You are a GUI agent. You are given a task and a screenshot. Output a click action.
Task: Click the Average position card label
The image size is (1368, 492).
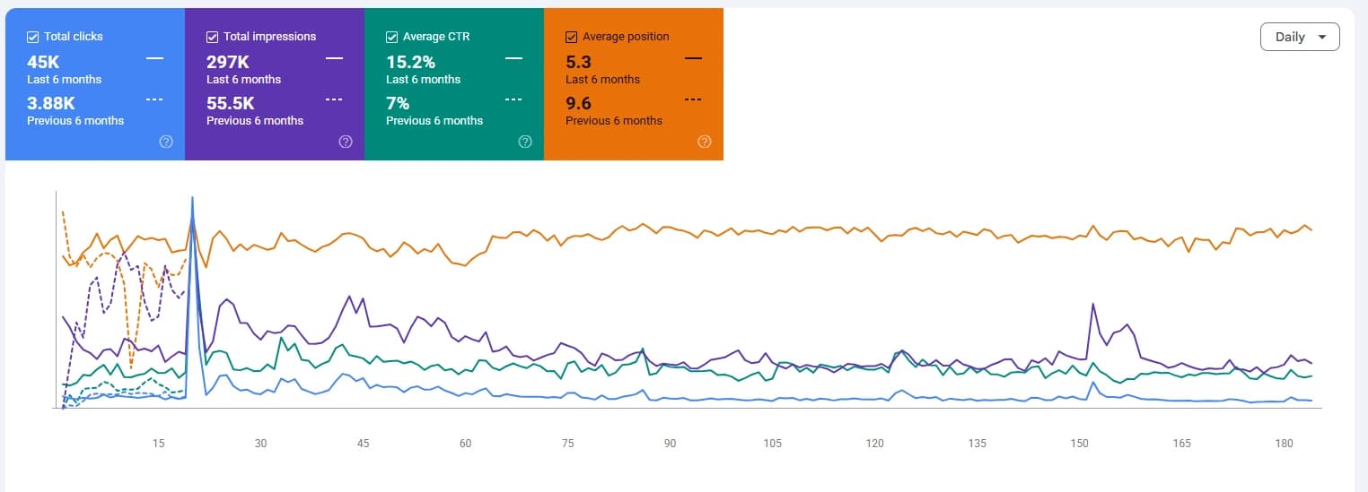(x=626, y=37)
